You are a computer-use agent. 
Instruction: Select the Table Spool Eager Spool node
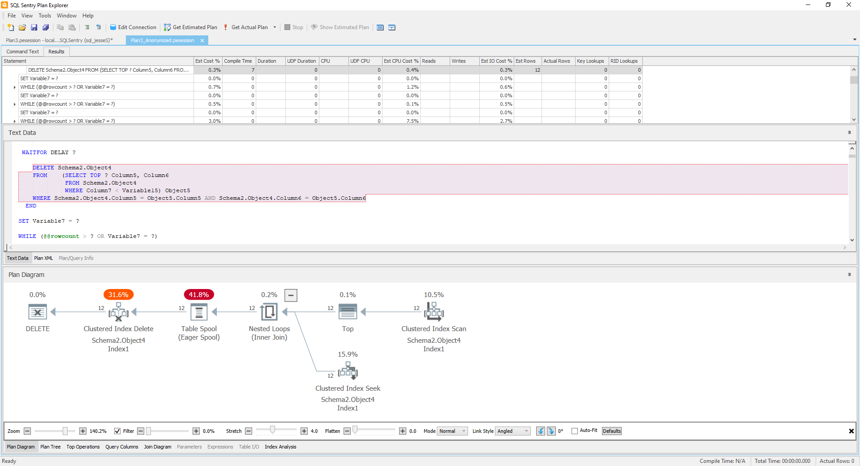199,312
